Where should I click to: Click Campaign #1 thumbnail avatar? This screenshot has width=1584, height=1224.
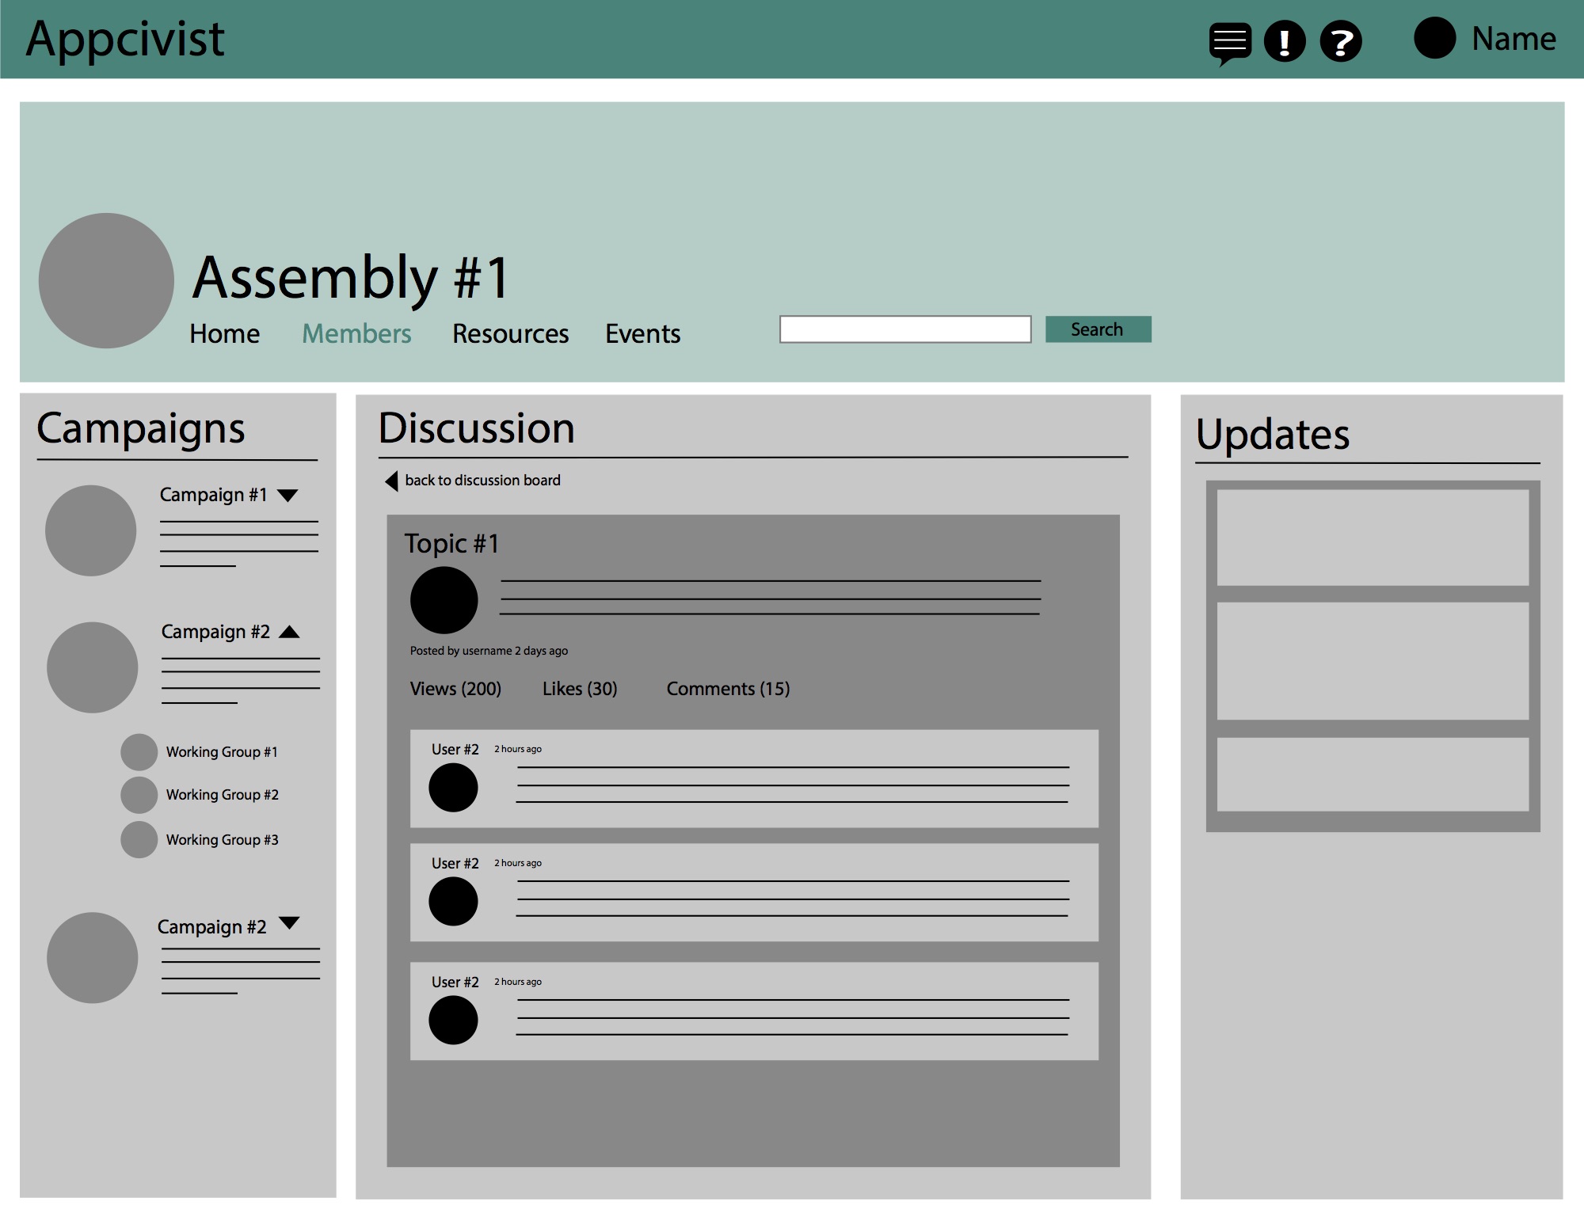91,530
